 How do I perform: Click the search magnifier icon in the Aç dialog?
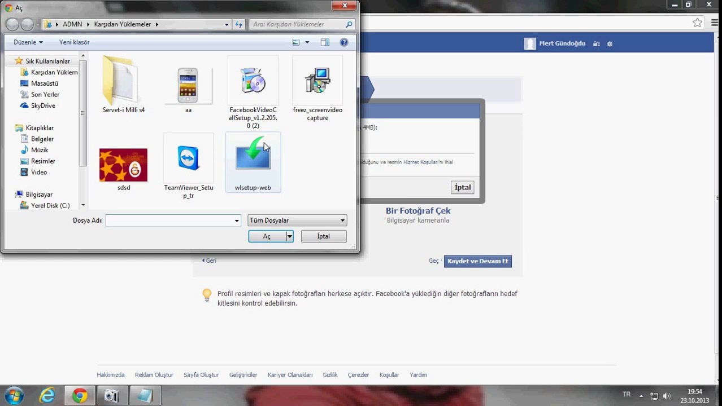[x=349, y=24]
